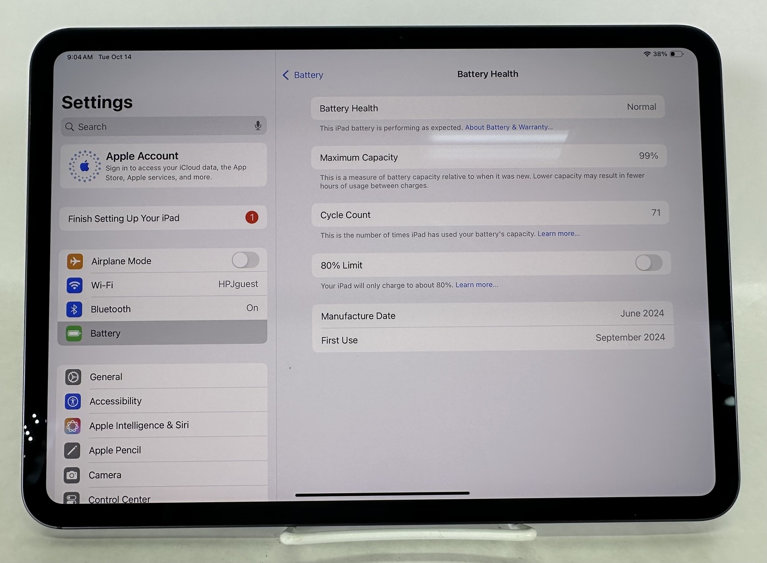The width and height of the screenshot is (767, 563).
Task: Tap the microphone dictation icon in search
Action: [x=258, y=126]
